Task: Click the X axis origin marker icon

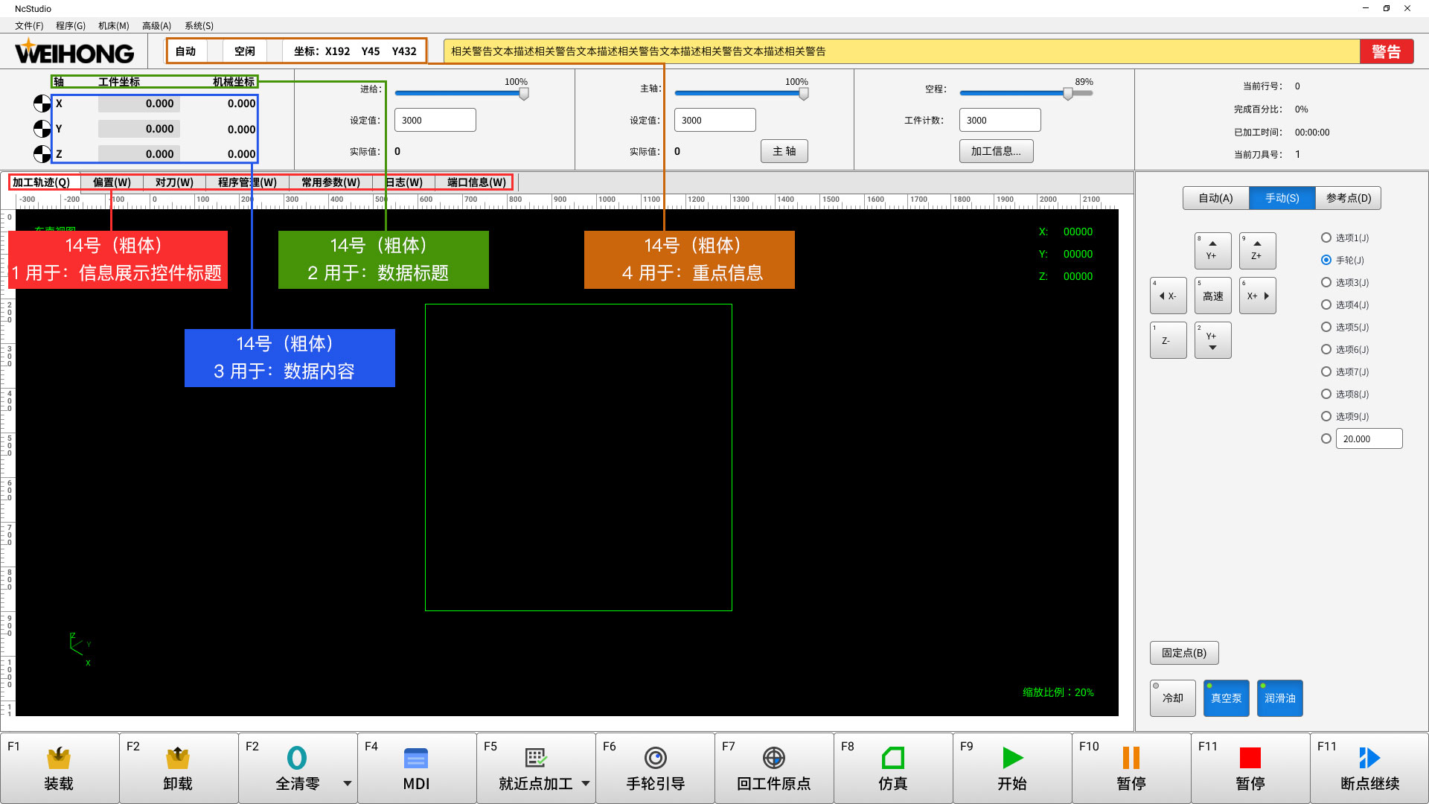Action: pyautogui.click(x=42, y=103)
